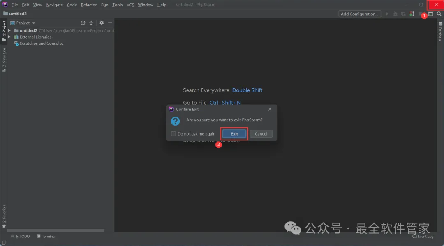
Task: Open the 6: TODO tool window
Action: [x=21, y=236]
